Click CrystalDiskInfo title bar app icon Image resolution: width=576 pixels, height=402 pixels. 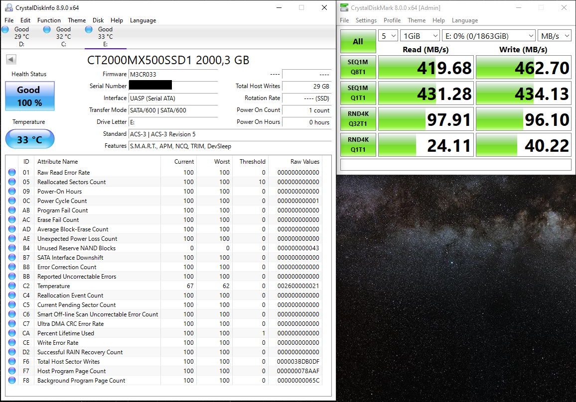pos(9,7)
